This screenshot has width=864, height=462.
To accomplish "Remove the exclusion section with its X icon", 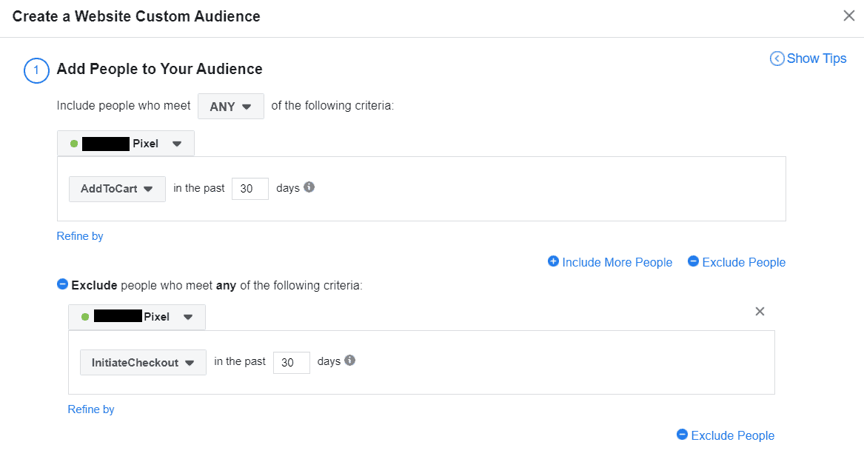I will coord(760,312).
